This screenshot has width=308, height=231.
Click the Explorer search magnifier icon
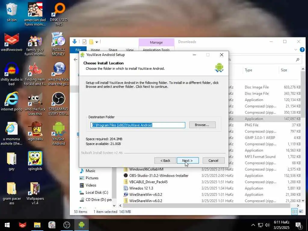(x=297, y=60)
